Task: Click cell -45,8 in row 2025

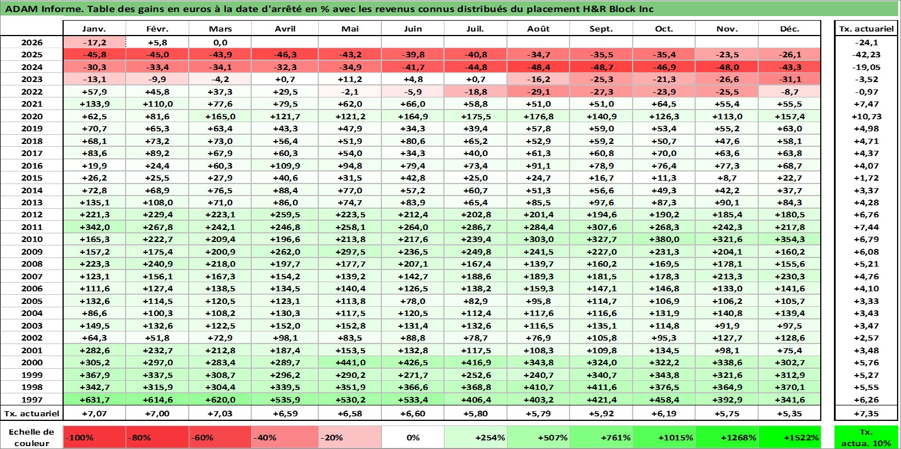Action: pyautogui.click(x=94, y=54)
